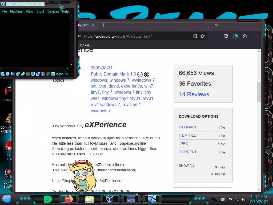Open the VirtualBox View menu
The width and height of the screenshot is (273, 205).
(x=29, y=11)
